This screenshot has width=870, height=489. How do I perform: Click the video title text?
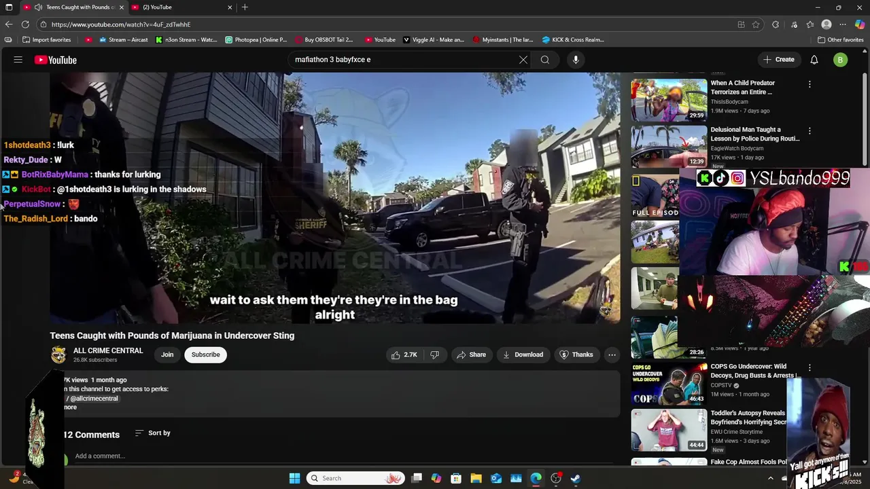point(172,336)
